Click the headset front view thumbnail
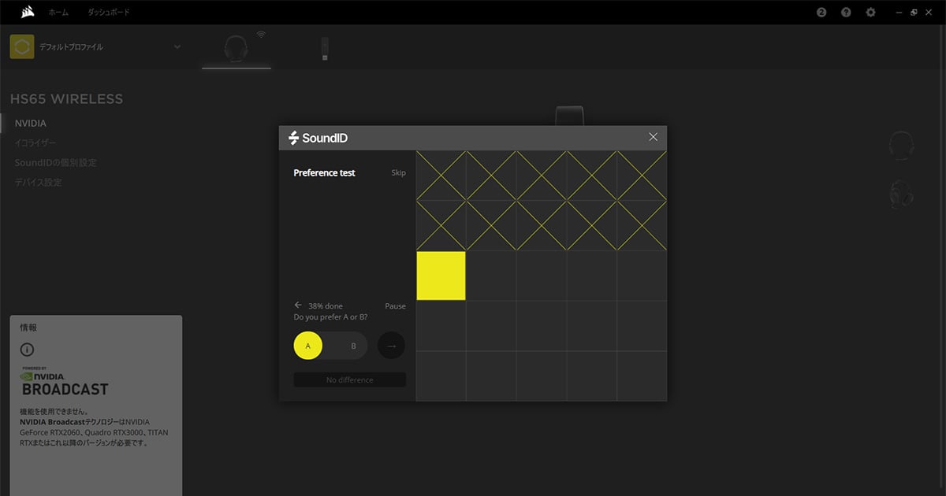Image resolution: width=946 pixels, height=496 pixels. pyautogui.click(x=901, y=146)
